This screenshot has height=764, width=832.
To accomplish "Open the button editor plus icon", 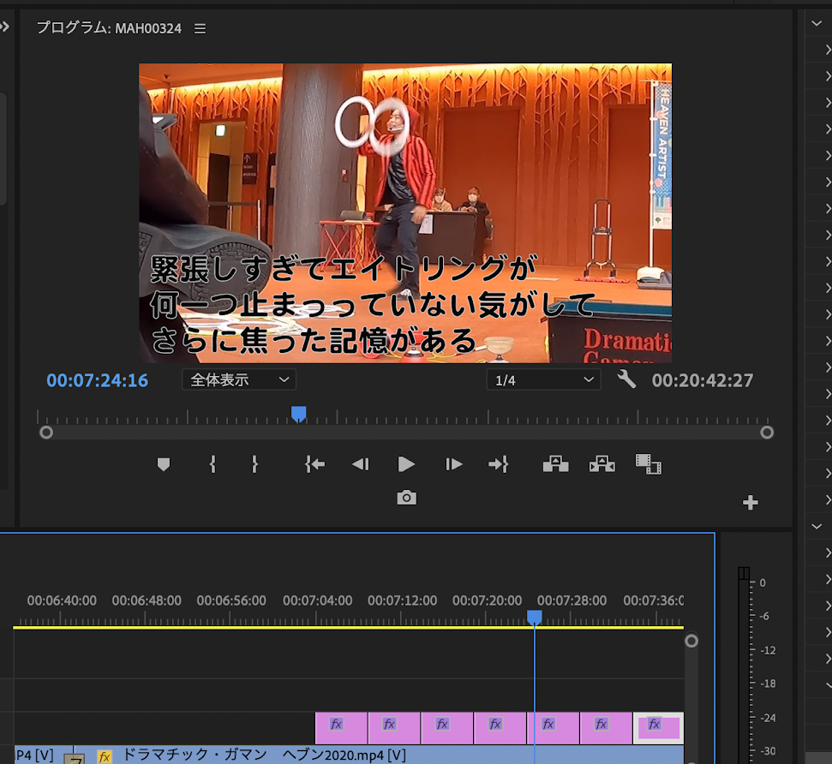I will coord(751,503).
